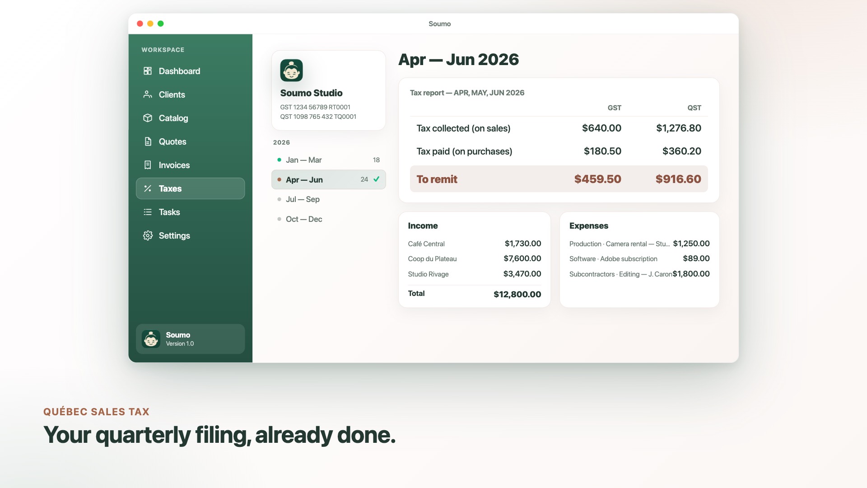Click the grey status dot for Oct — Dec
The width and height of the screenshot is (867, 488).
[x=279, y=219]
